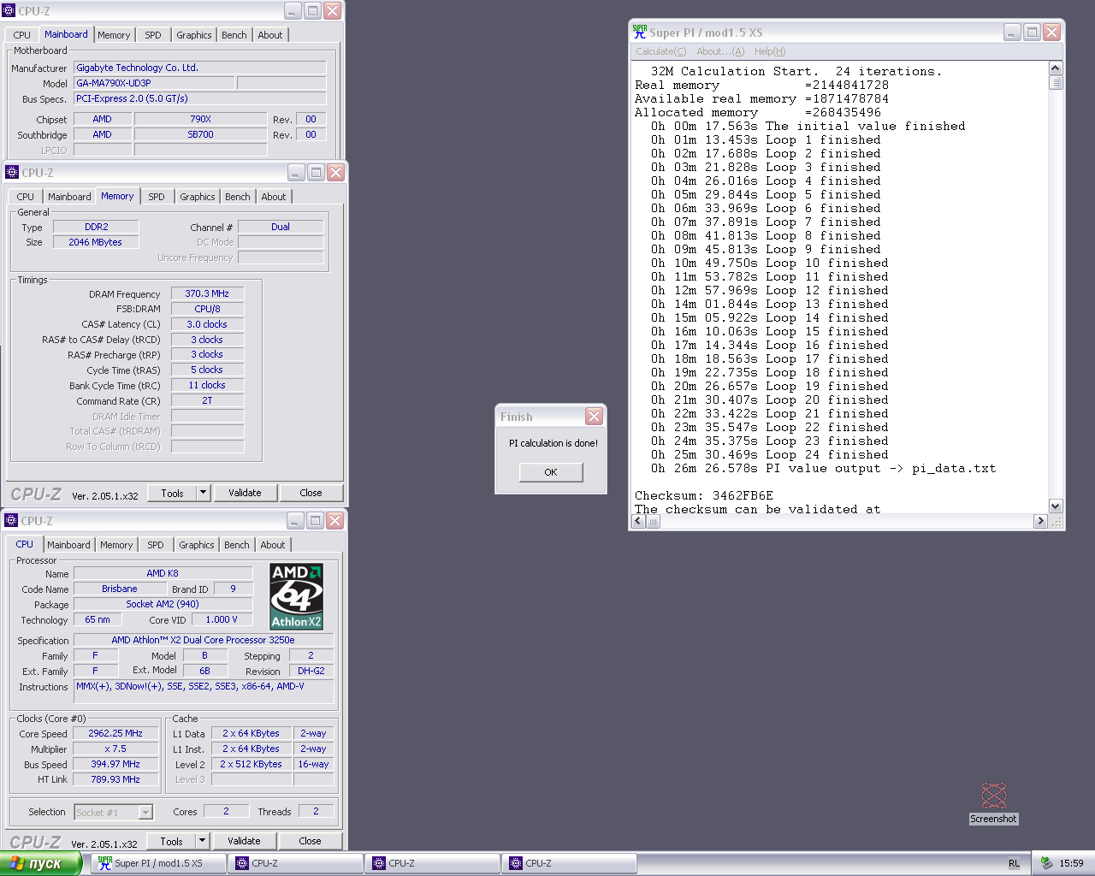The width and height of the screenshot is (1095, 876).
Task: Minimize the Super PI window
Action: pyautogui.click(x=1012, y=32)
